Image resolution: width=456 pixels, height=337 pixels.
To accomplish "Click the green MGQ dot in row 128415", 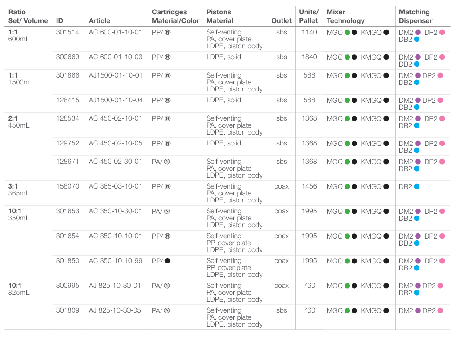I will [x=347, y=100].
